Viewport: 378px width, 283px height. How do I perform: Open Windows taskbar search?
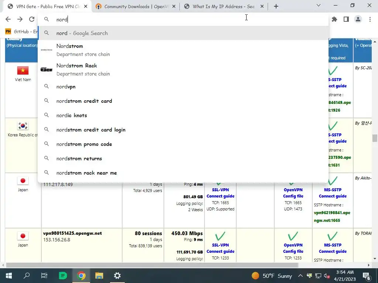click(27, 276)
